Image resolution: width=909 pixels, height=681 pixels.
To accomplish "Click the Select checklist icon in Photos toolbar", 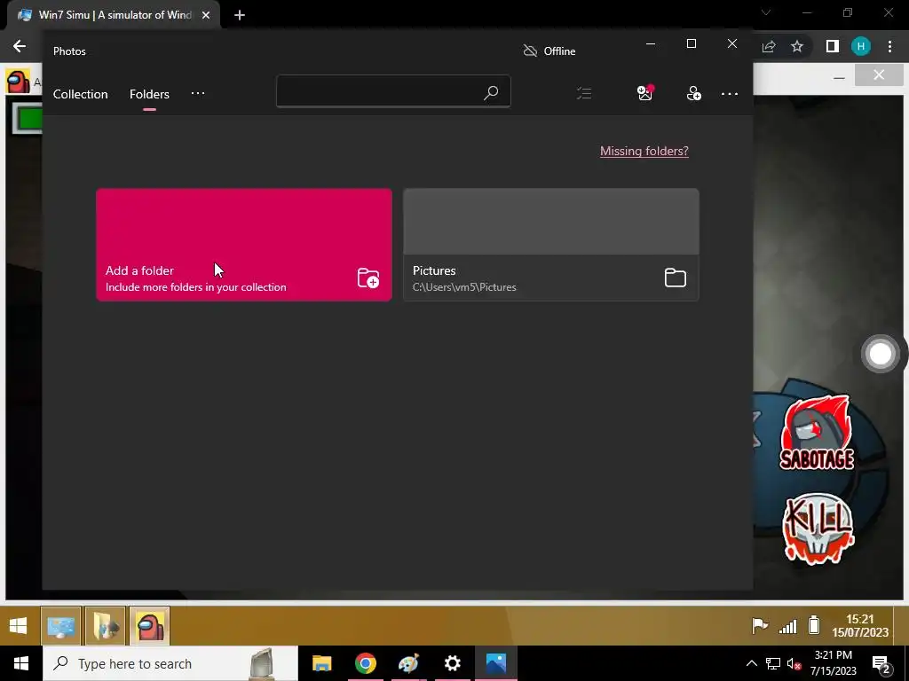I will coord(584,93).
